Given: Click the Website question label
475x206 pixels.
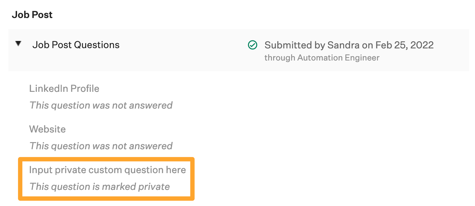Looking at the screenshot, I should (x=47, y=129).
